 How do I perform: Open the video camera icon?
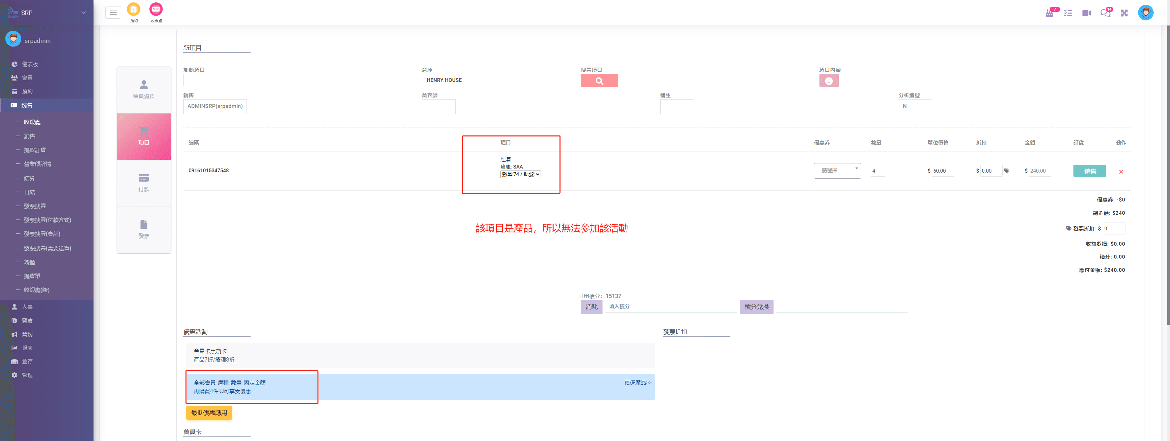click(1086, 13)
